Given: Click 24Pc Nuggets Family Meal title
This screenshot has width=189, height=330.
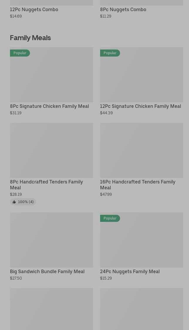Looking at the screenshot, I should pyautogui.click(x=130, y=271).
